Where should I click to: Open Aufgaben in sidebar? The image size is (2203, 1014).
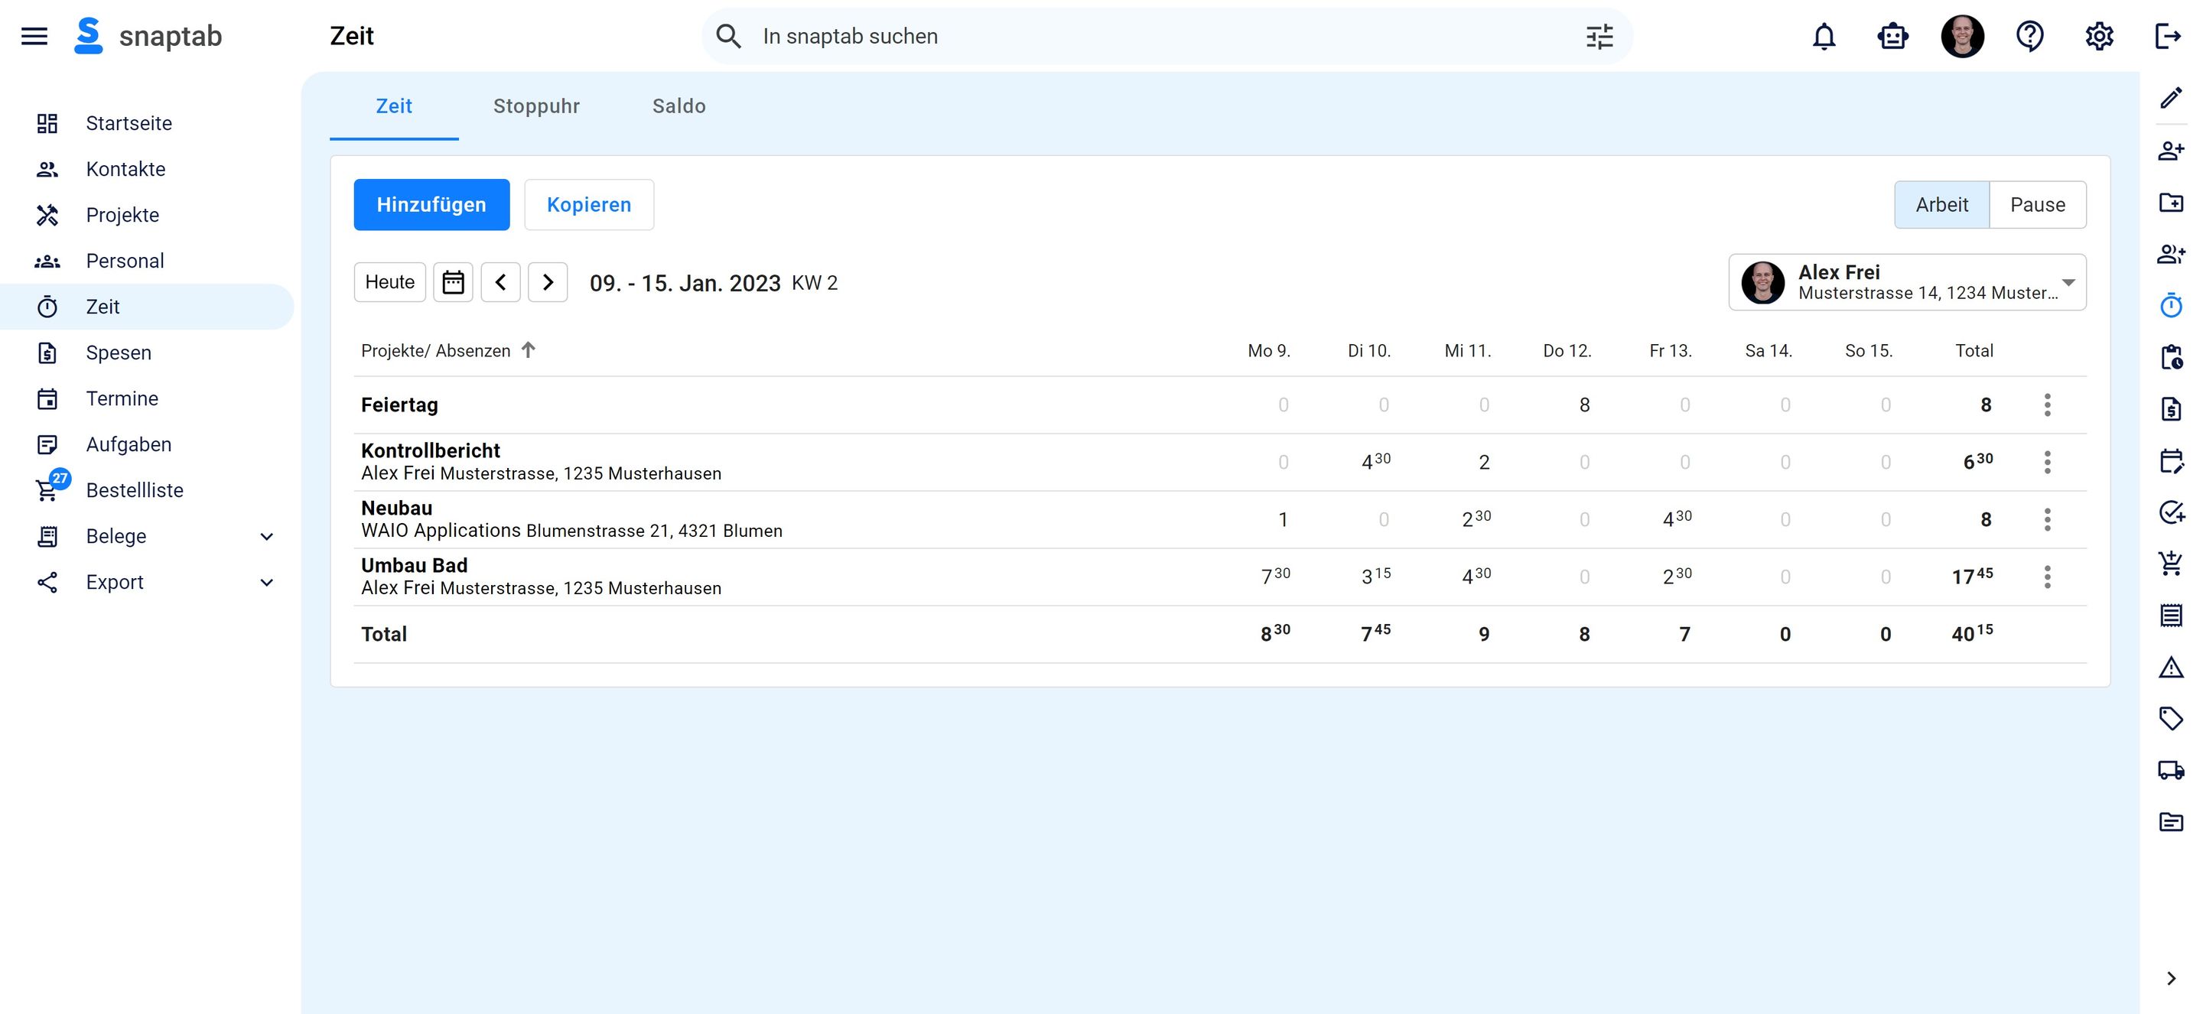(146, 444)
